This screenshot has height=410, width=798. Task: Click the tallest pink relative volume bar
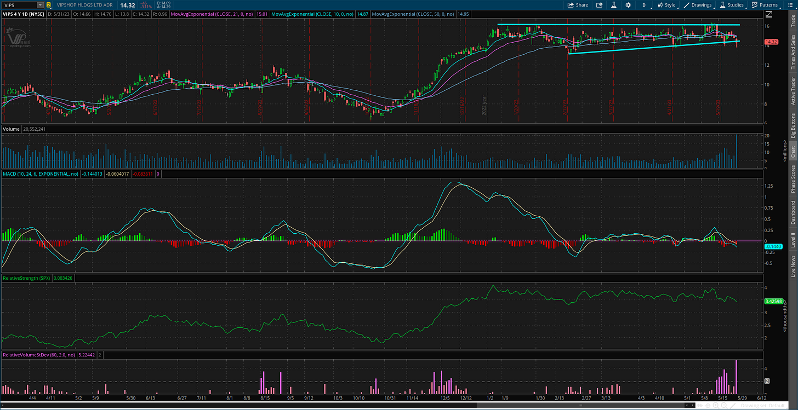click(736, 377)
